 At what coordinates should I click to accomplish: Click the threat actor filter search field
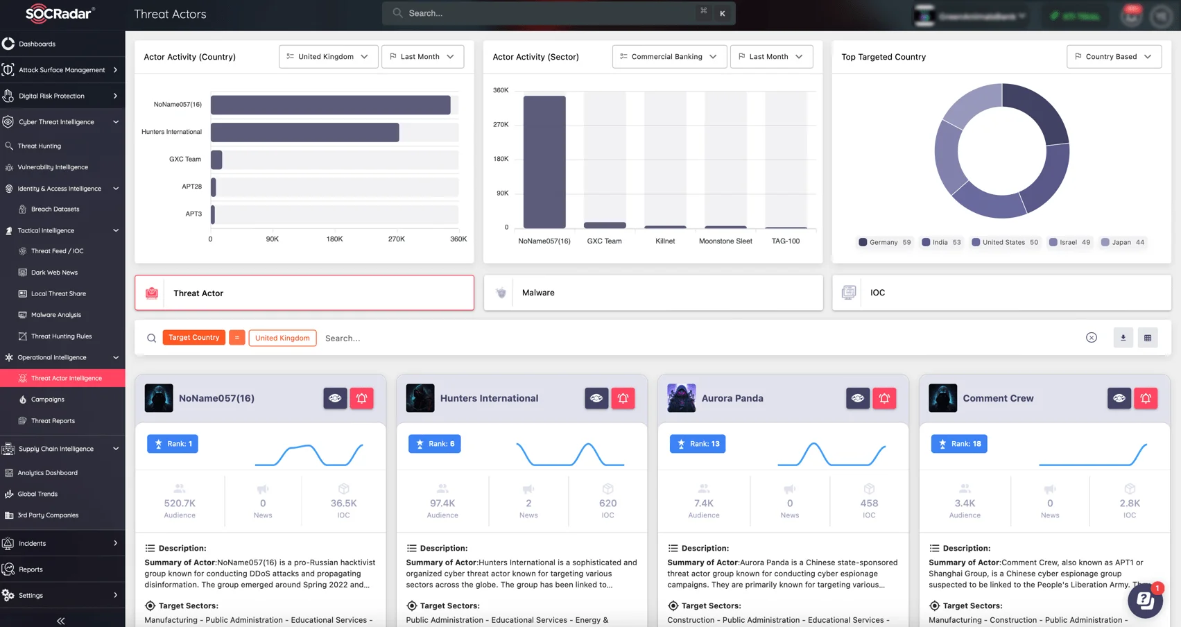(700, 338)
